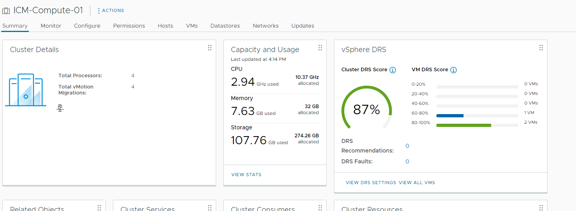Viewport: 576px width, 211px height.
Task: Click the cluster servers illustration in Cluster Details
Action: coord(26,90)
